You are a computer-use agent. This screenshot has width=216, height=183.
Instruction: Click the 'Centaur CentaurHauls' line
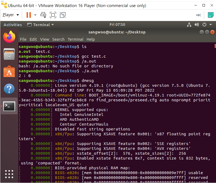coord(84,124)
